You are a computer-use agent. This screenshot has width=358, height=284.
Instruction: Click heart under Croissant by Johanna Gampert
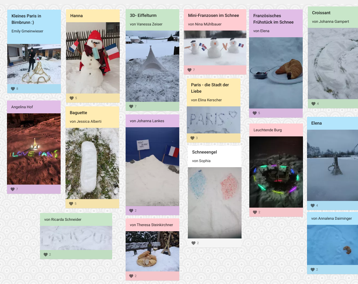[313, 104]
